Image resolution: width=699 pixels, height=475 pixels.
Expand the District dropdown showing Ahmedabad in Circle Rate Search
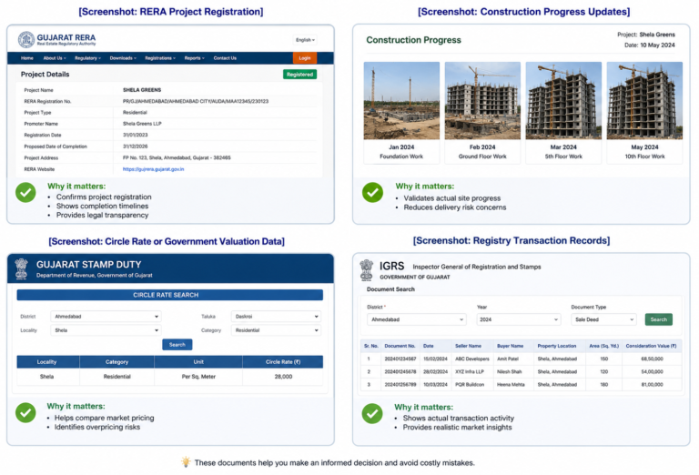[106, 317]
